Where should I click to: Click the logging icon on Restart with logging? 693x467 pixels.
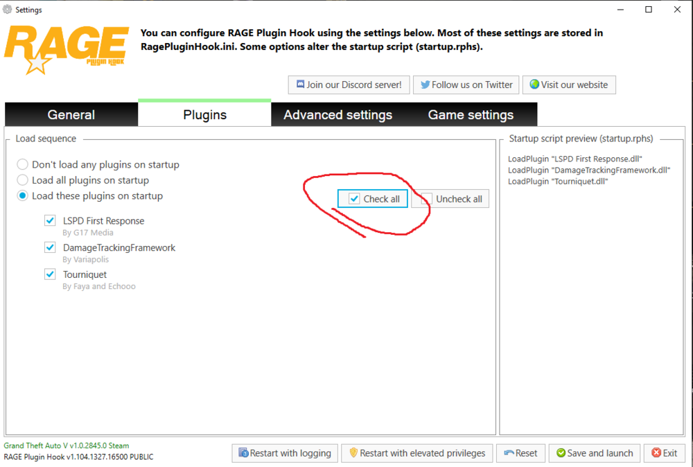coord(243,452)
